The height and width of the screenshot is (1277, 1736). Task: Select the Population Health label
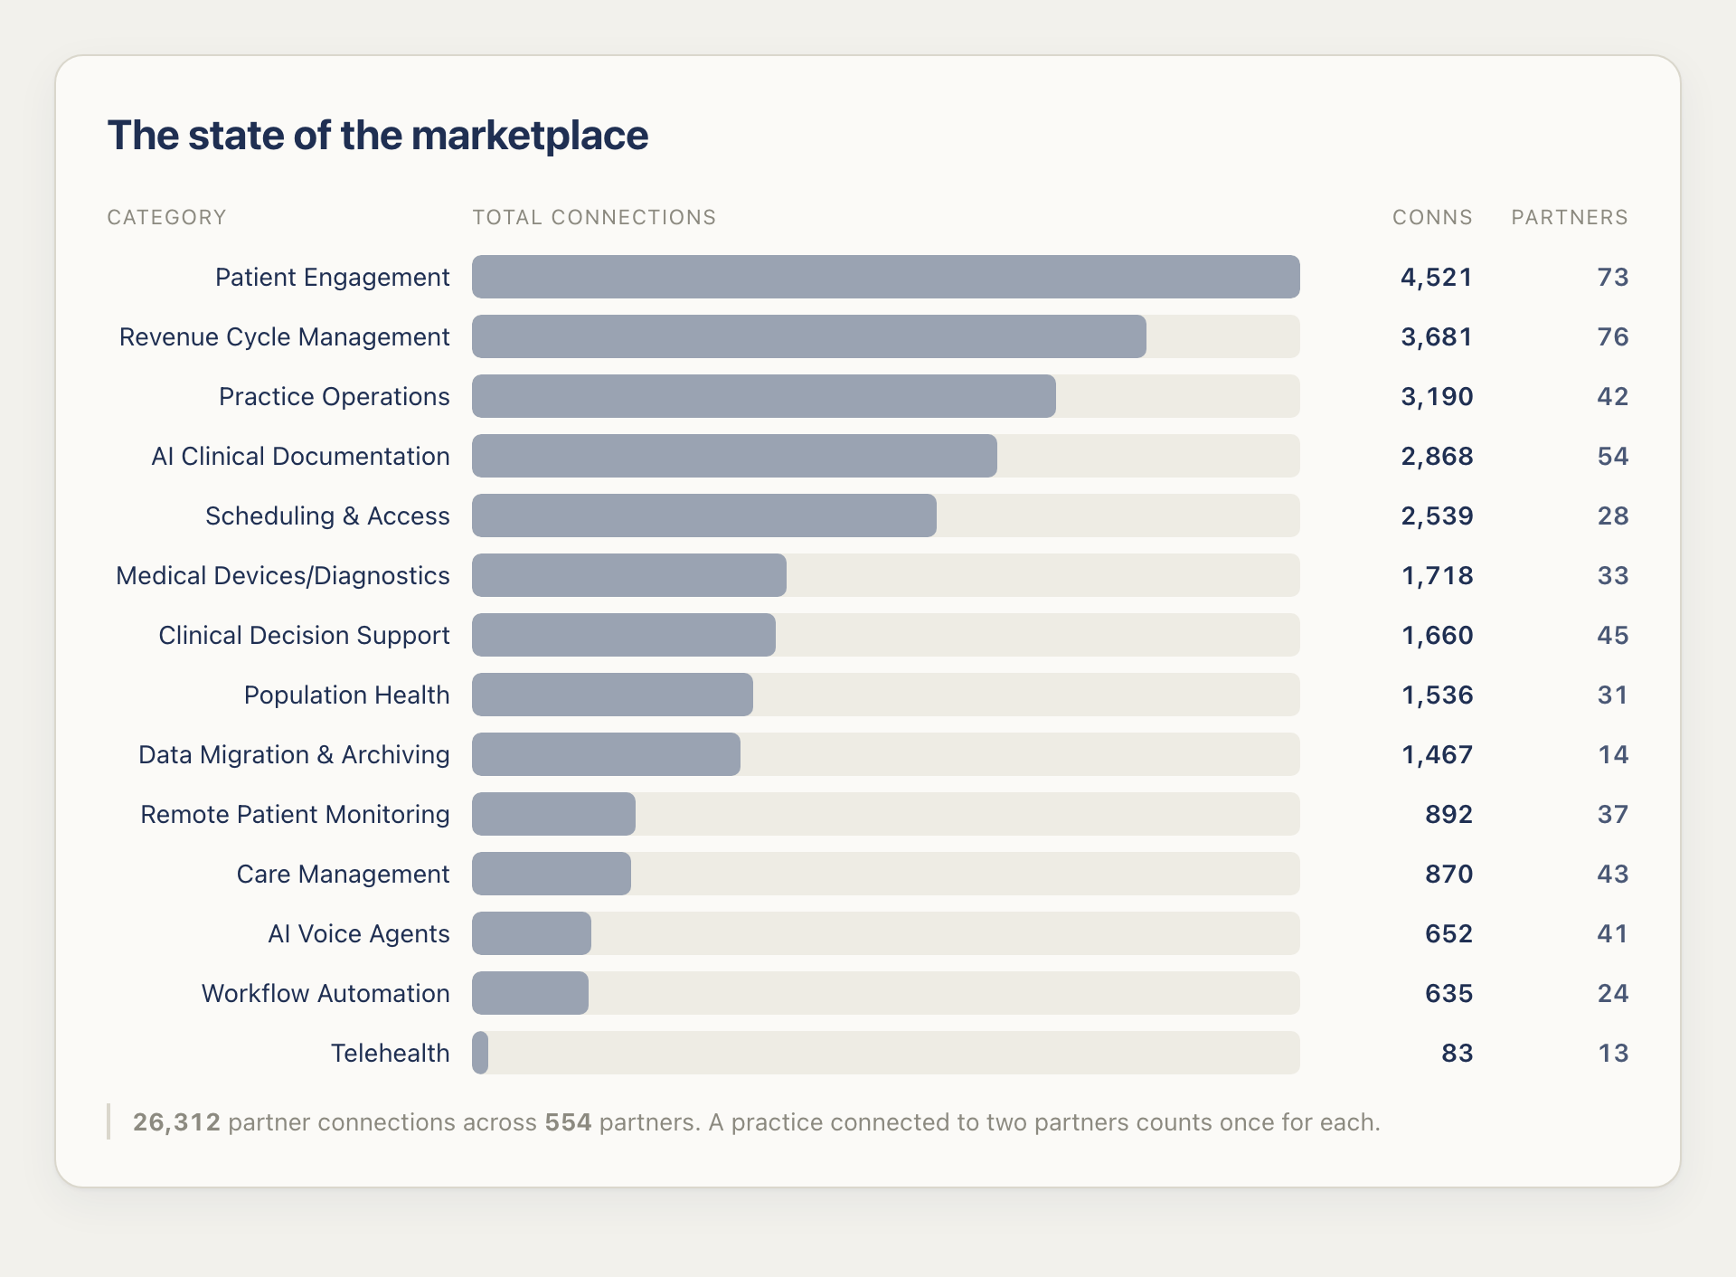tap(346, 695)
